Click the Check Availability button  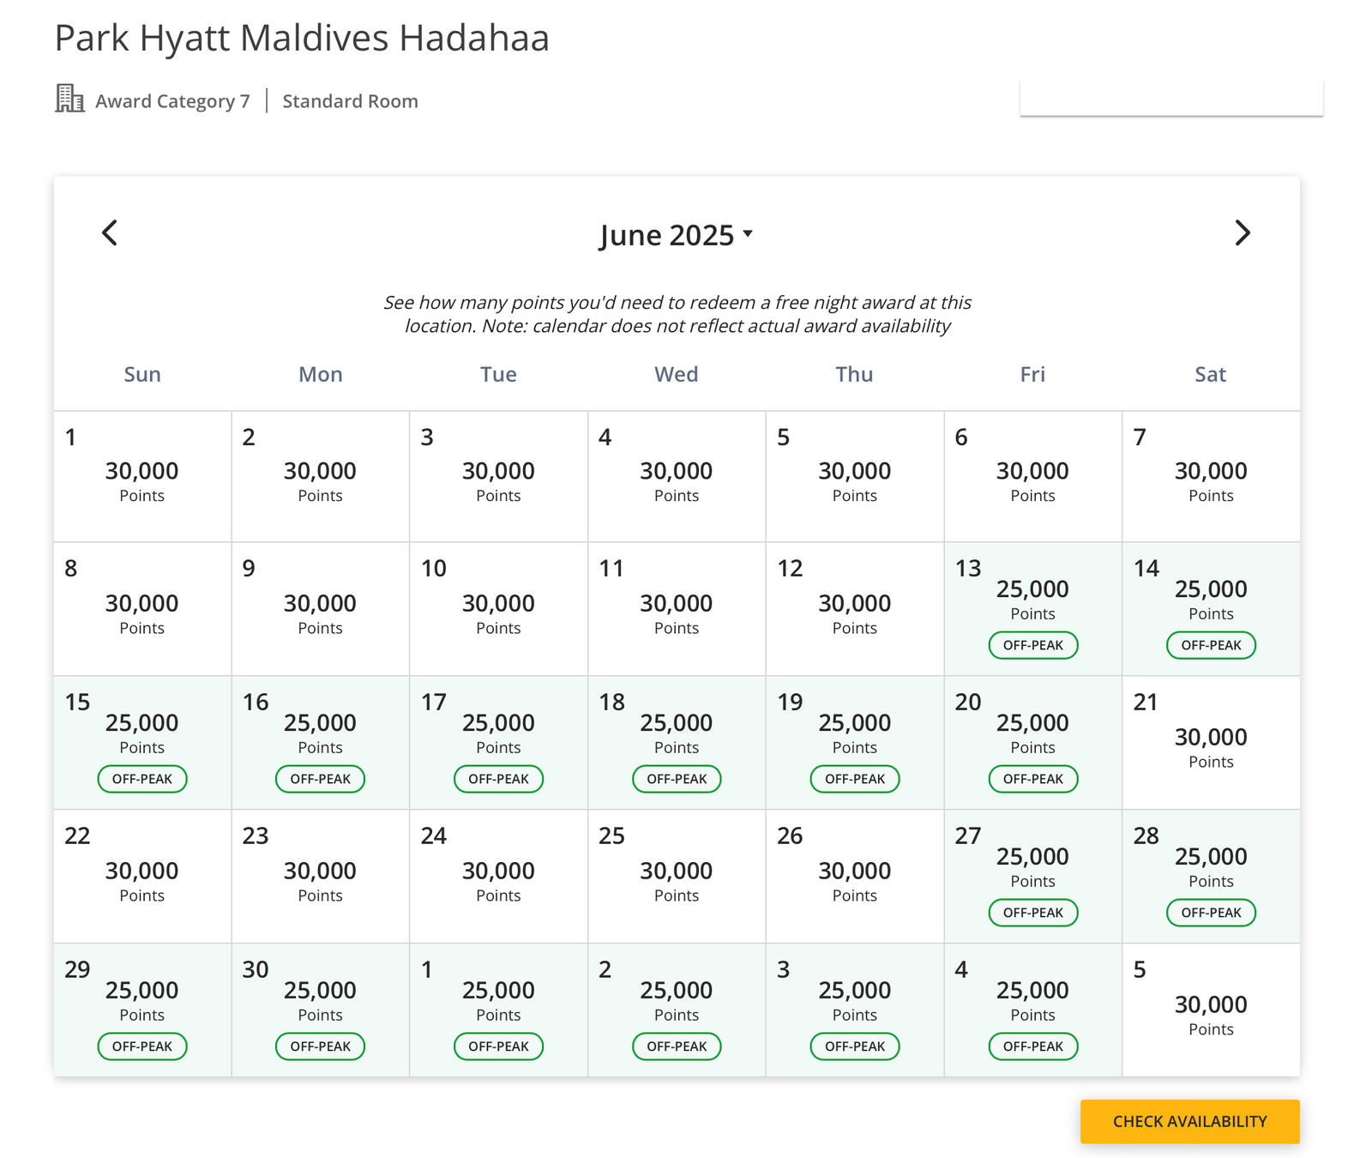pyautogui.click(x=1189, y=1121)
